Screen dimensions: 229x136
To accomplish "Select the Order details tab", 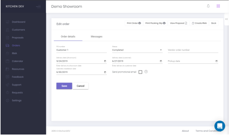I will point(68,37).
